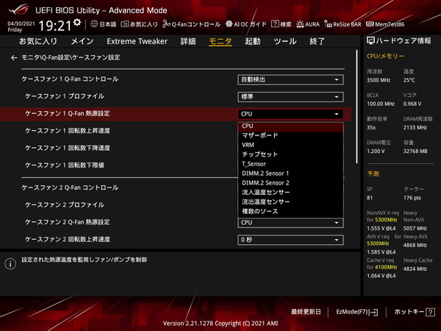
Task: Choose チップセット in the heat source list
Action: coord(290,154)
